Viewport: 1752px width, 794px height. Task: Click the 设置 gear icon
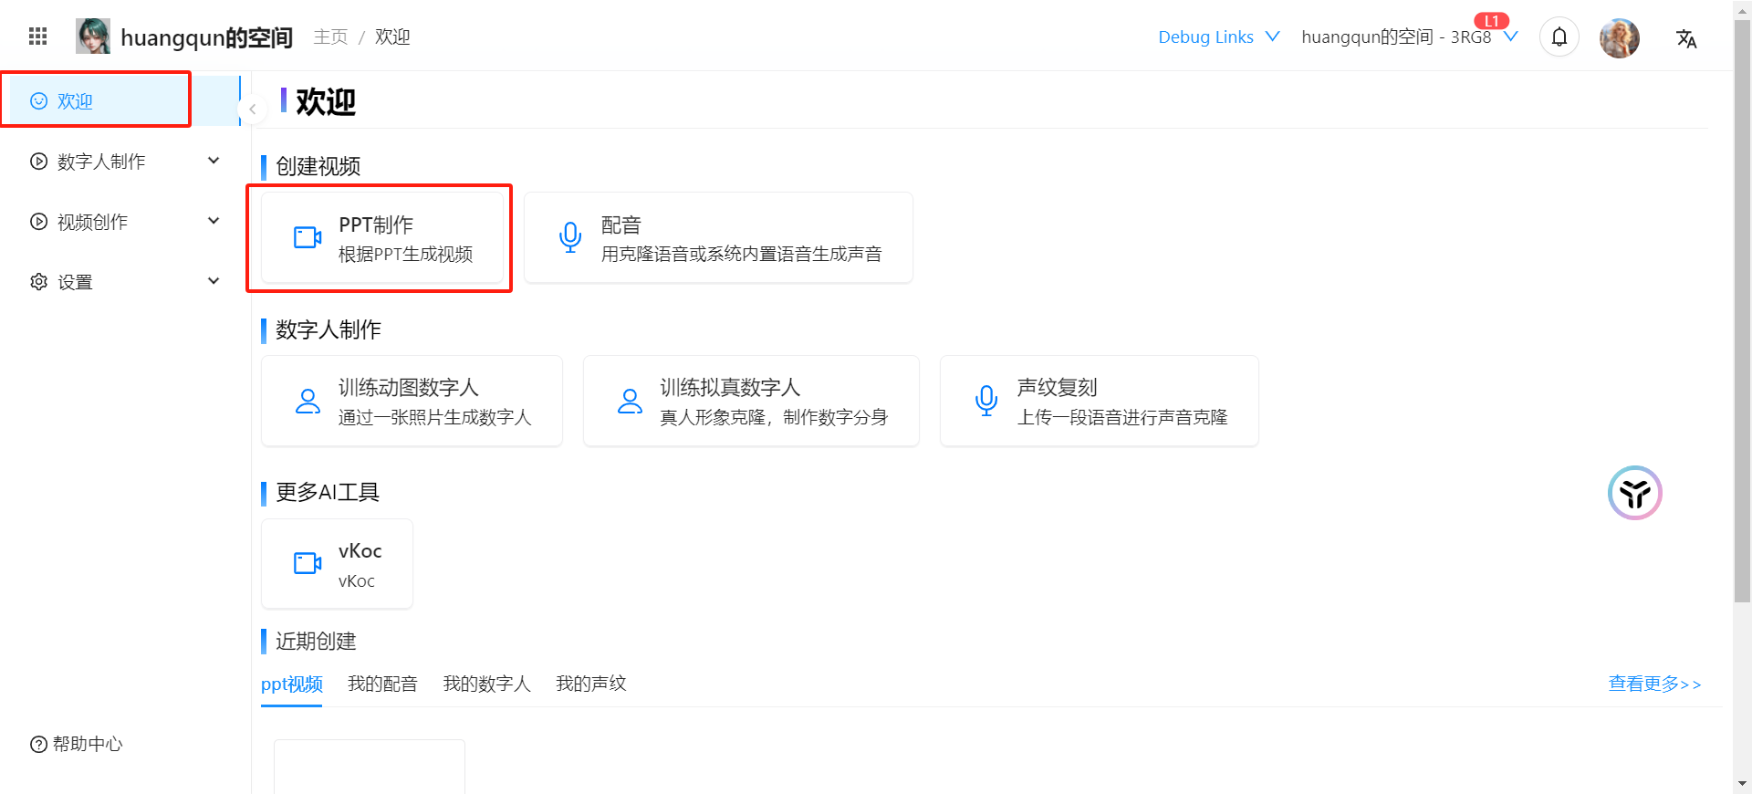pos(39,282)
